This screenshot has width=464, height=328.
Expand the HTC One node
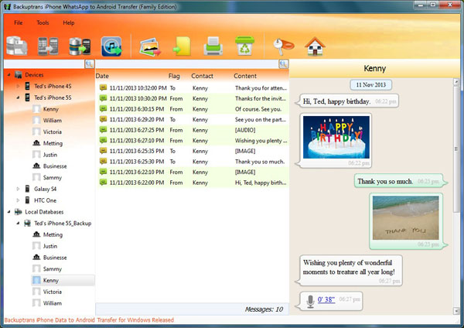click(18, 200)
